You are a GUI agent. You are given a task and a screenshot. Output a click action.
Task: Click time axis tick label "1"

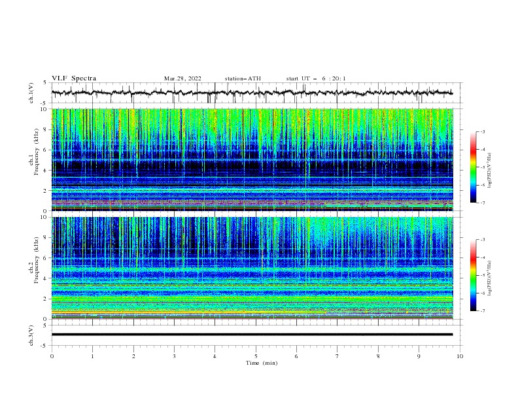point(92,356)
